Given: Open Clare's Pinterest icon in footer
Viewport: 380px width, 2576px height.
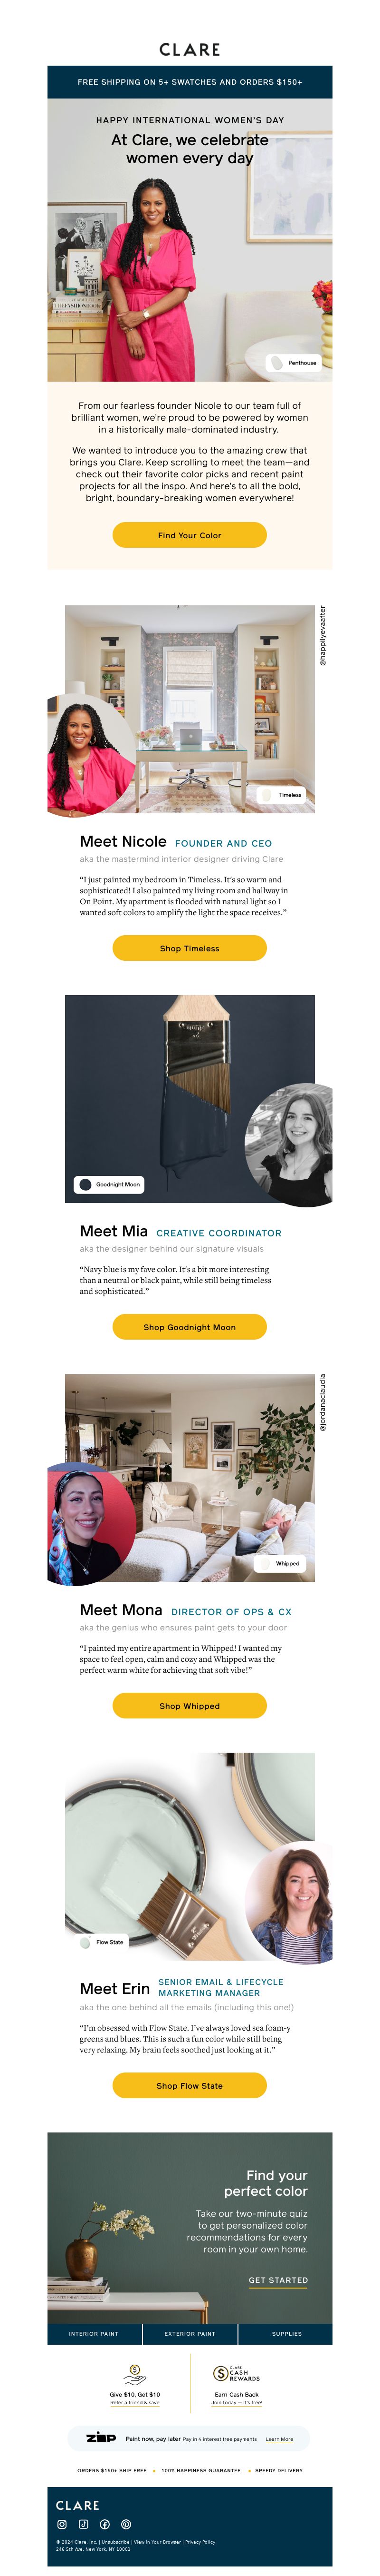Looking at the screenshot, I should coord(126,2524).
